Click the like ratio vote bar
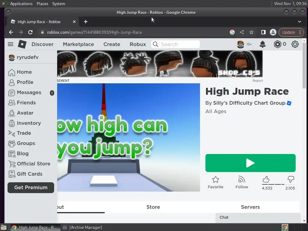This screenshot has height=231, width=308. (278, 184)
